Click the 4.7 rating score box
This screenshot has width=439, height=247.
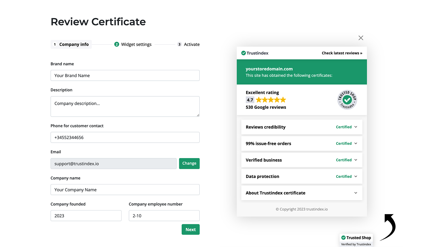tap(250, 100)
